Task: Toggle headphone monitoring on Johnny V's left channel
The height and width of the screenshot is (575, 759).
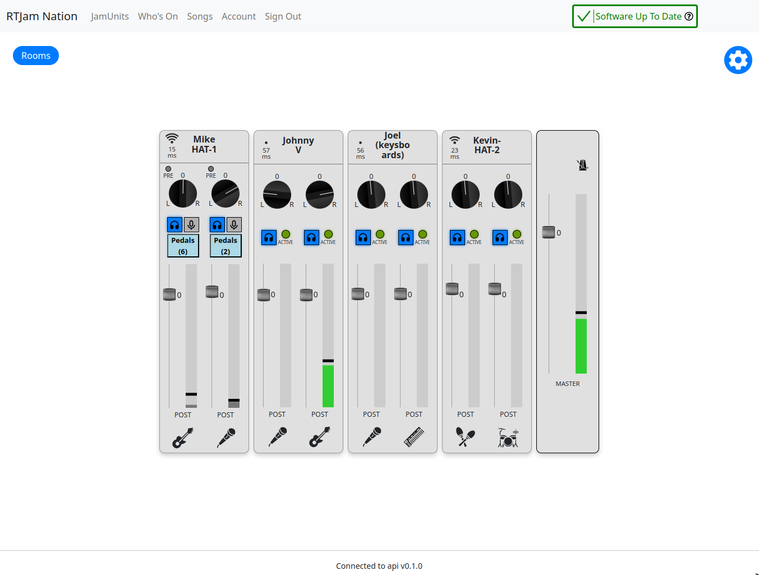Action: point(269,237)
